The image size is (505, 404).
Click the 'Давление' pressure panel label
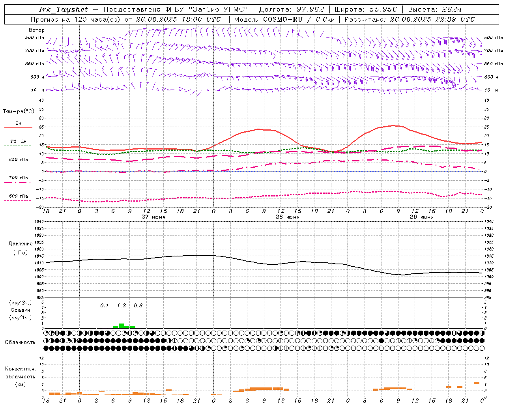click(x=21, y=244)
